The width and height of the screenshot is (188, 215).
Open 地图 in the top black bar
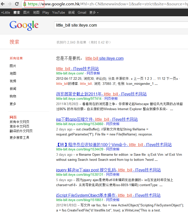(x=36, y=12)
